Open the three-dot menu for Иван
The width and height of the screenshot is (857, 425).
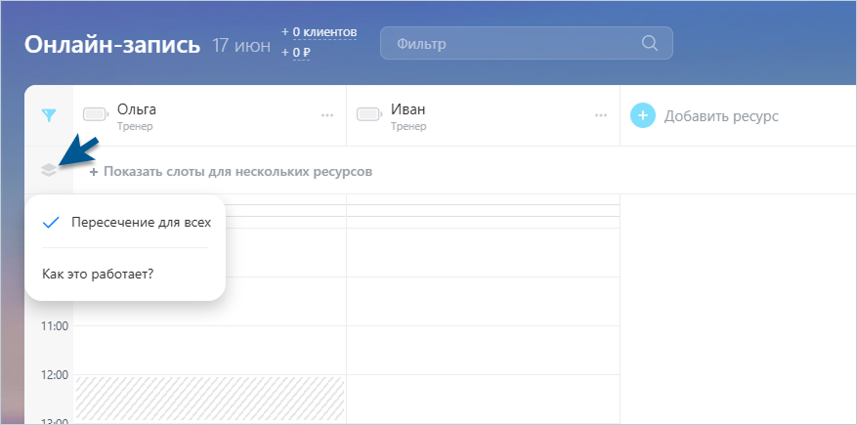pyautogui.click(x=601, y=115)
